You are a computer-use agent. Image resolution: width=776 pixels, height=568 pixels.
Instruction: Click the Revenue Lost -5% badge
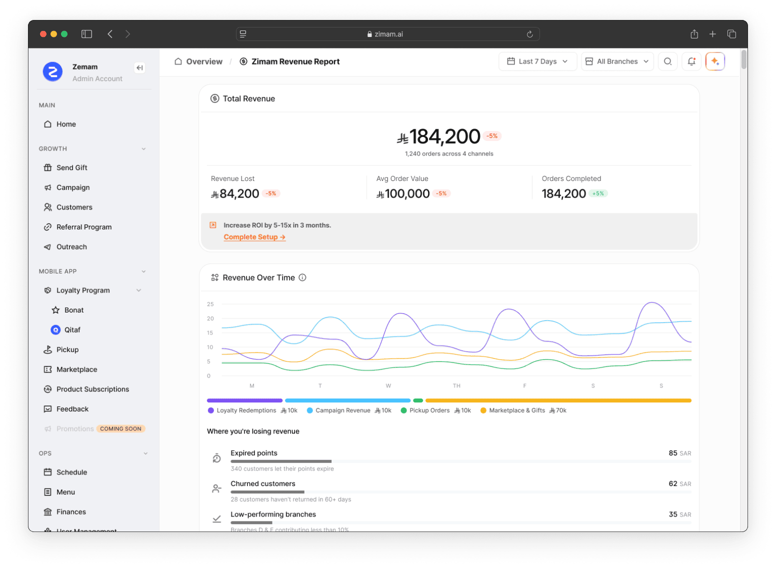271,193
